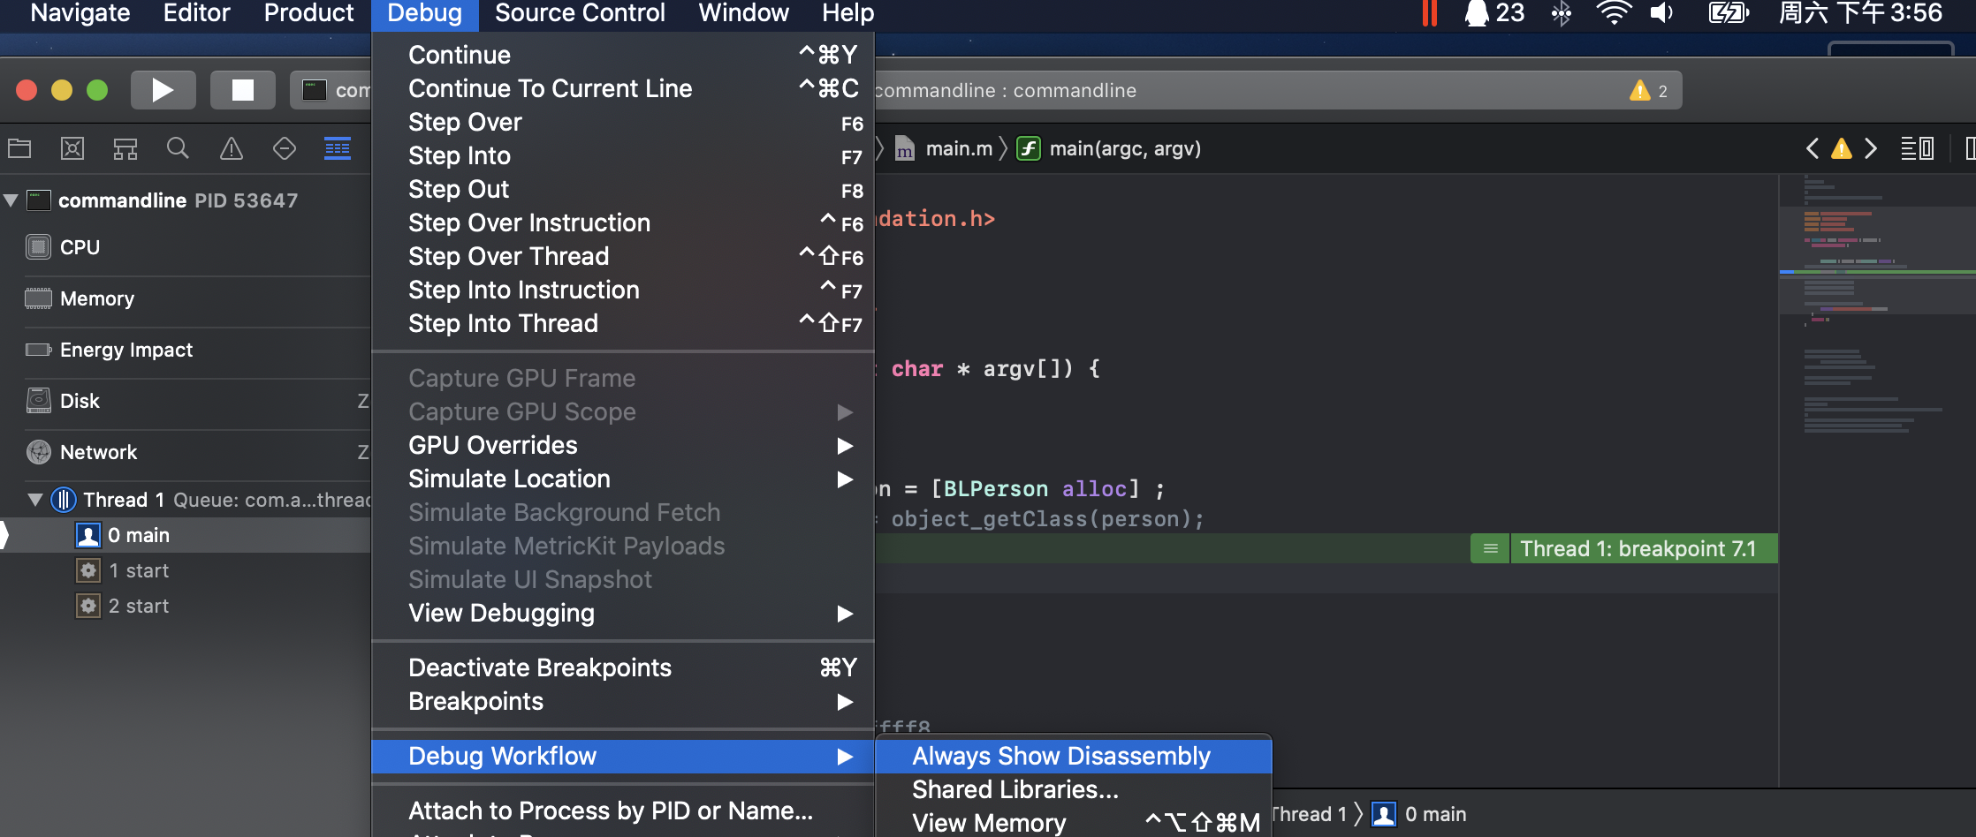Viewport: 1976px width, 837px height.
Task: Collapse the commandline process tree
Action: tap(11, 200)
